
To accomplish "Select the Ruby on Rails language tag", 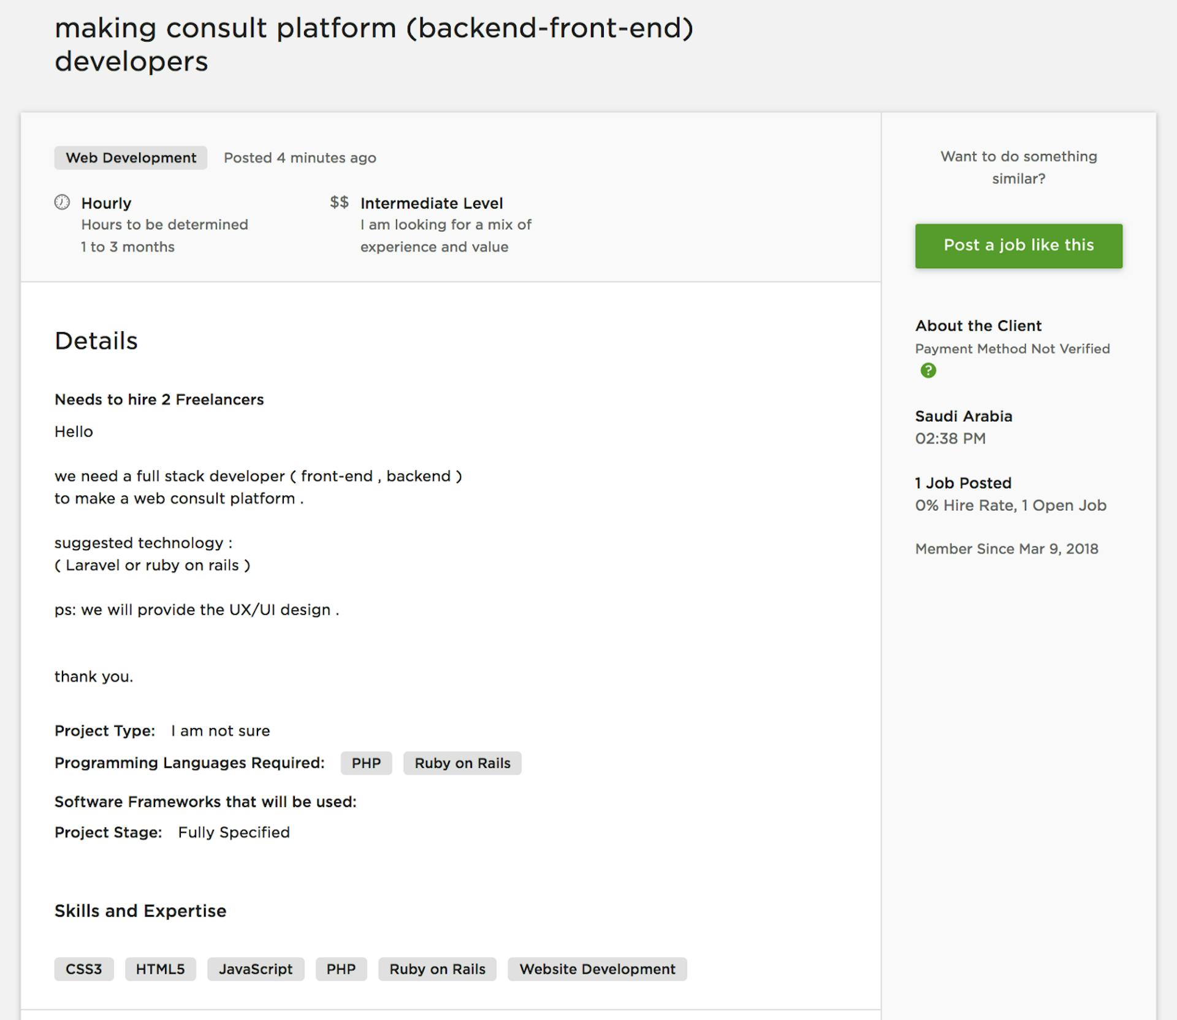I will (x=462, y=763).
